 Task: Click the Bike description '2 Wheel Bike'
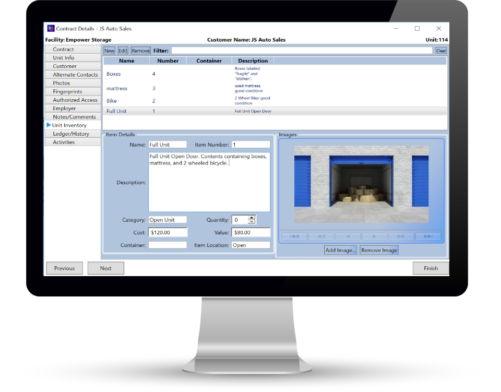click(253, 101)
